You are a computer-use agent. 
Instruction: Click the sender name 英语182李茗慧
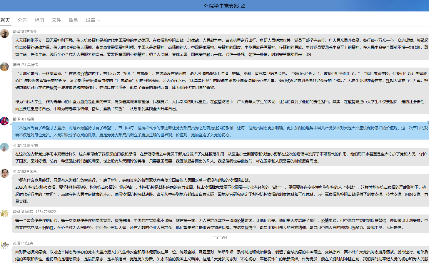click(x=25, y=171)
